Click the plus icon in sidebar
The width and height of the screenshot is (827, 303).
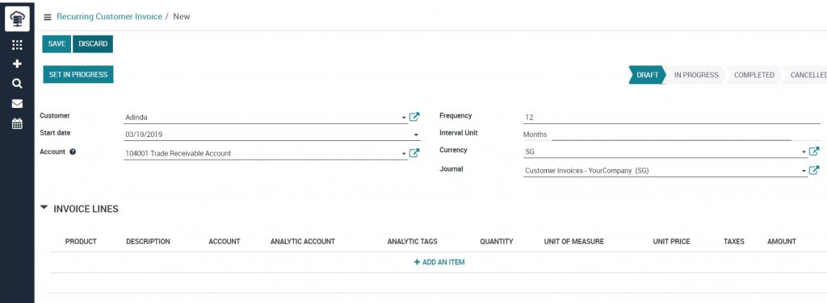[x=17, y=64]
